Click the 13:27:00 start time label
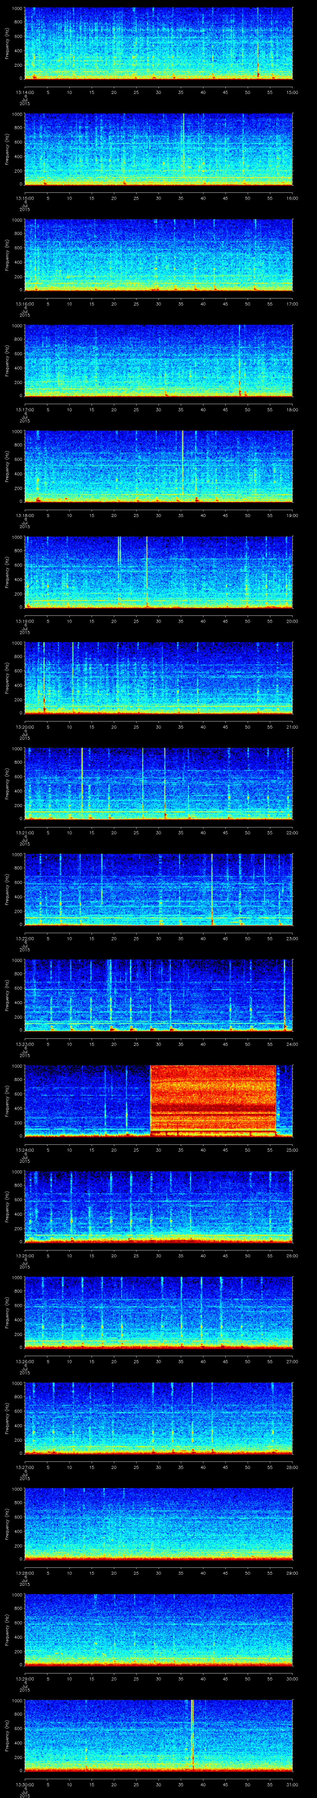Screen dimensions: 317x1798 coord(24,1467)
